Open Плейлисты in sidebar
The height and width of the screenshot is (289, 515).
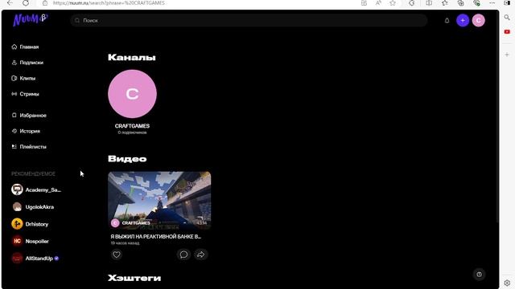[29, 147]
